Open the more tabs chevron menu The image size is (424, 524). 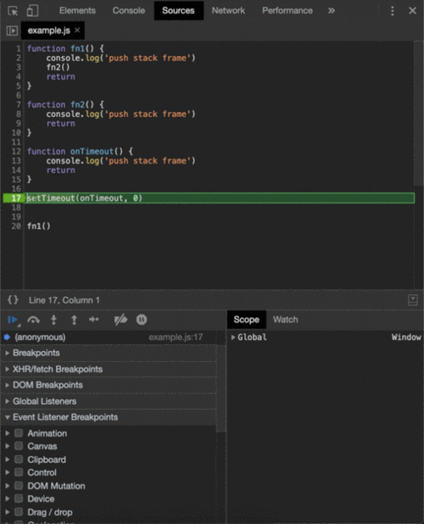(x=331, y=11)
